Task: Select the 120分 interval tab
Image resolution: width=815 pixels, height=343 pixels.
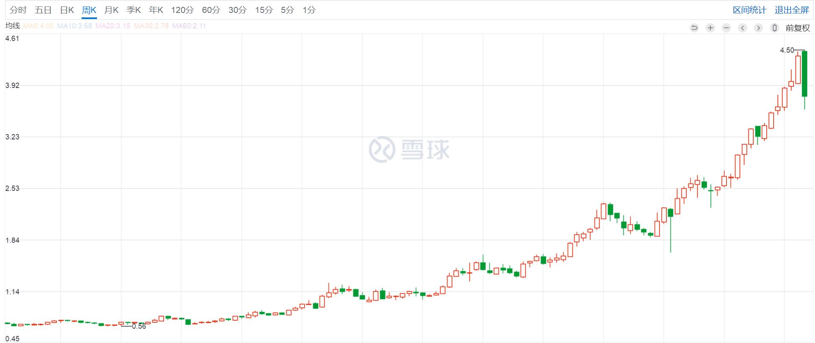Action: [182, 10]
